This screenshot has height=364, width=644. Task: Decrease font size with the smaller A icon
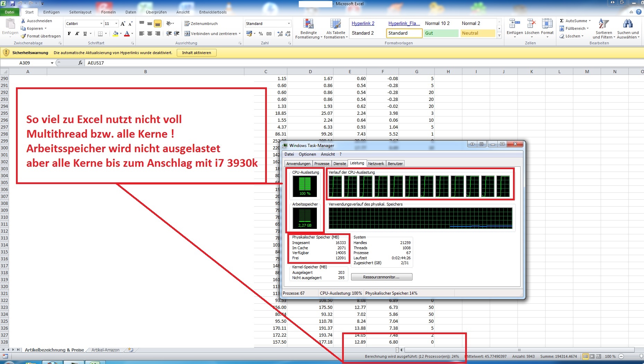click(x=131, y=24)
